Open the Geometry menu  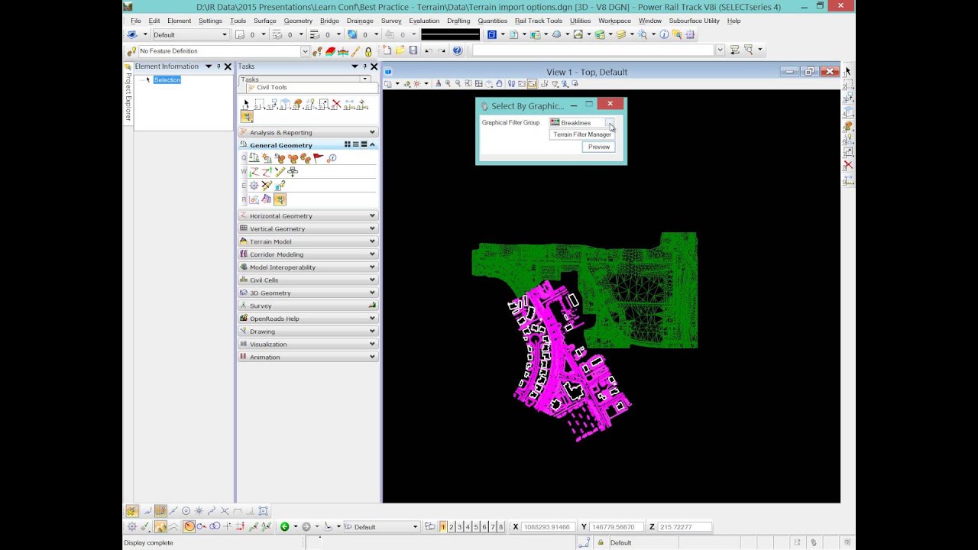tap(298, 21)
